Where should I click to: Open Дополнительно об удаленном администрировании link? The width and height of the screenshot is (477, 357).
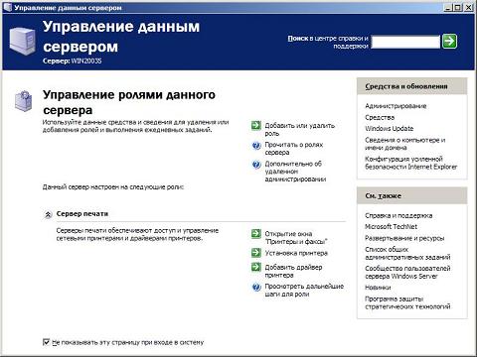click(295, 172)
